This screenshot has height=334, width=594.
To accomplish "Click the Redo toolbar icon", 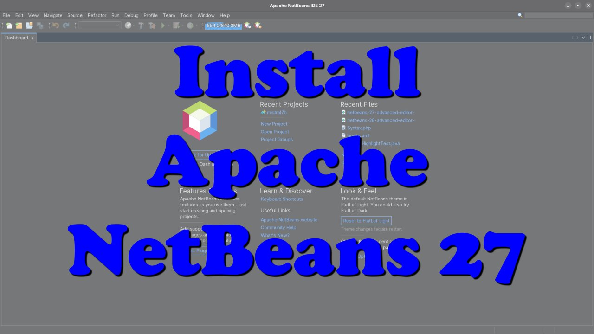I will (66, 26).
